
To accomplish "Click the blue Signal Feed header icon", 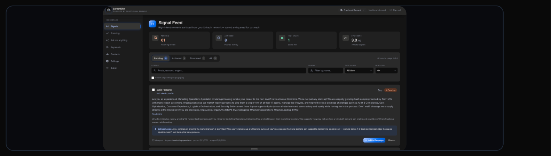I will click(x=152, y=24).
